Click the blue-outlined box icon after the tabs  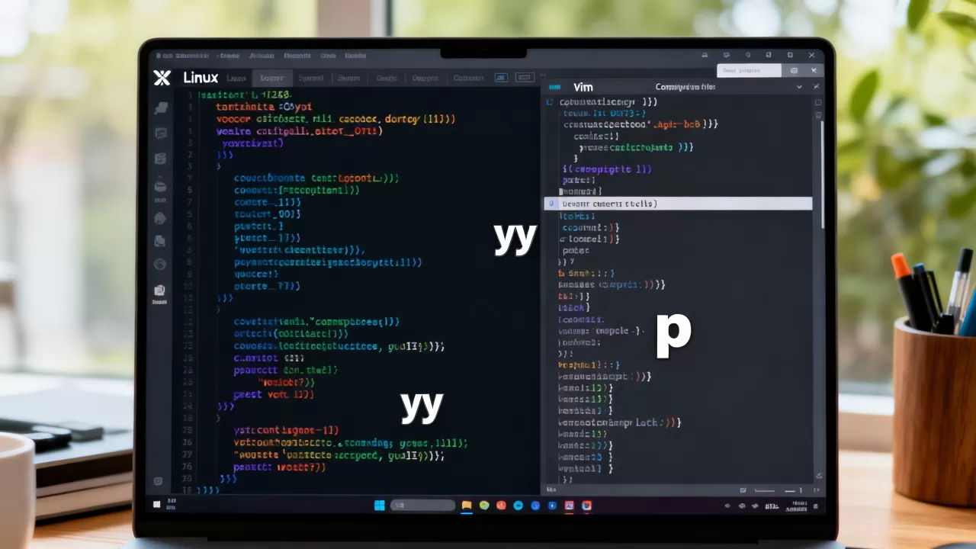point(502,78)
